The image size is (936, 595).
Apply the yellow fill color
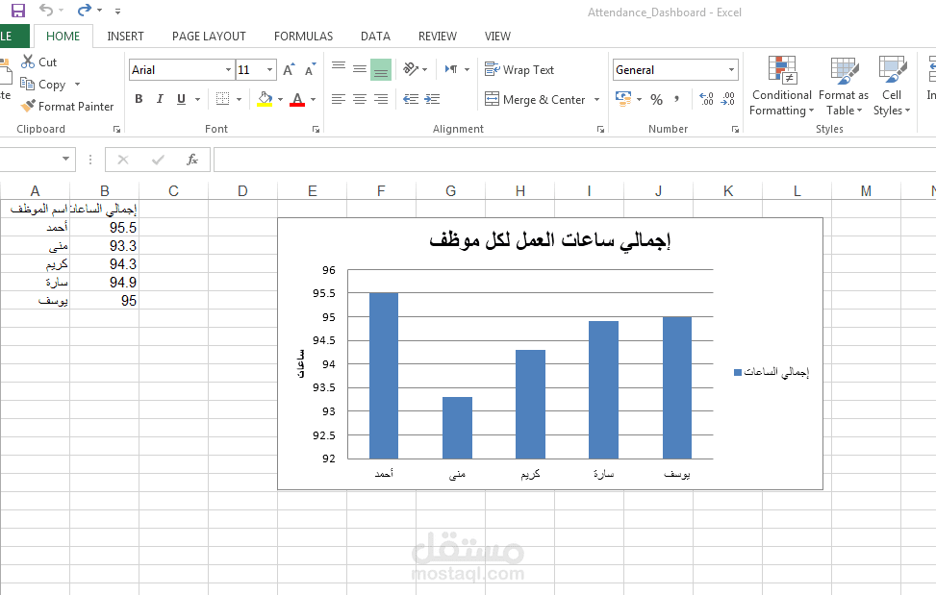coord(265,99)
